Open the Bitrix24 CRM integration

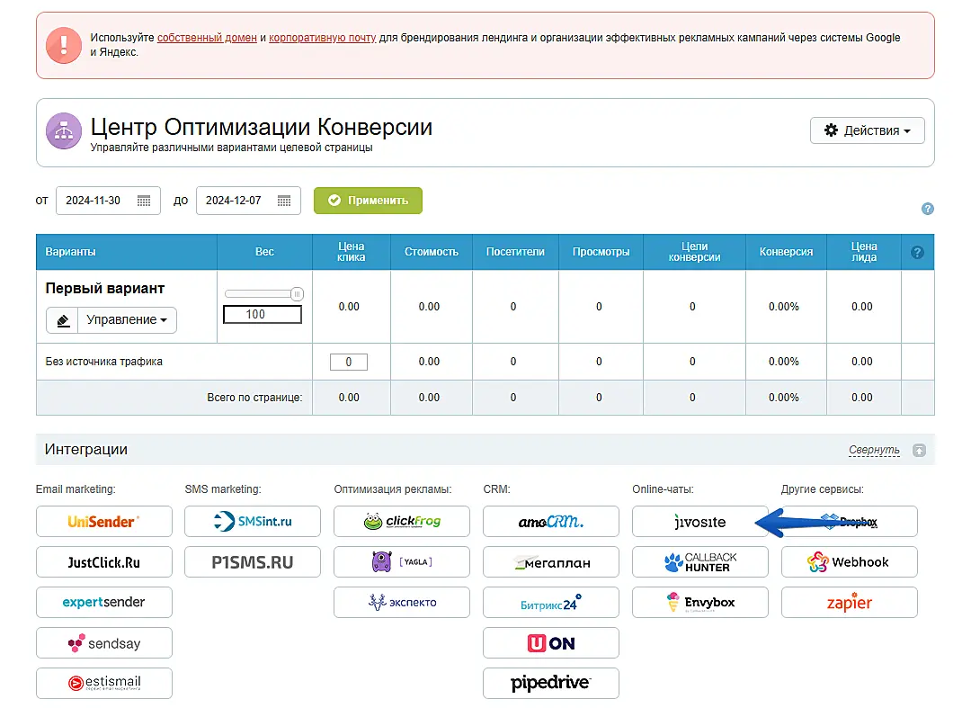550,603
